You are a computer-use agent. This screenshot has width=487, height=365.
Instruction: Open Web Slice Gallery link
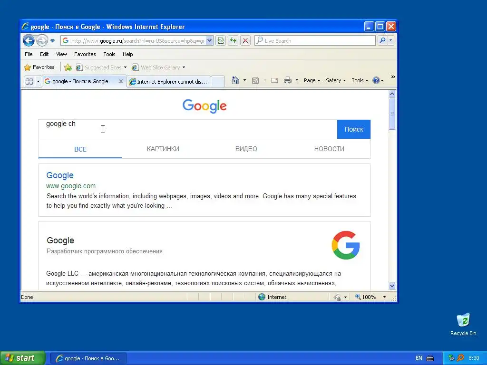tap(158, 67)
